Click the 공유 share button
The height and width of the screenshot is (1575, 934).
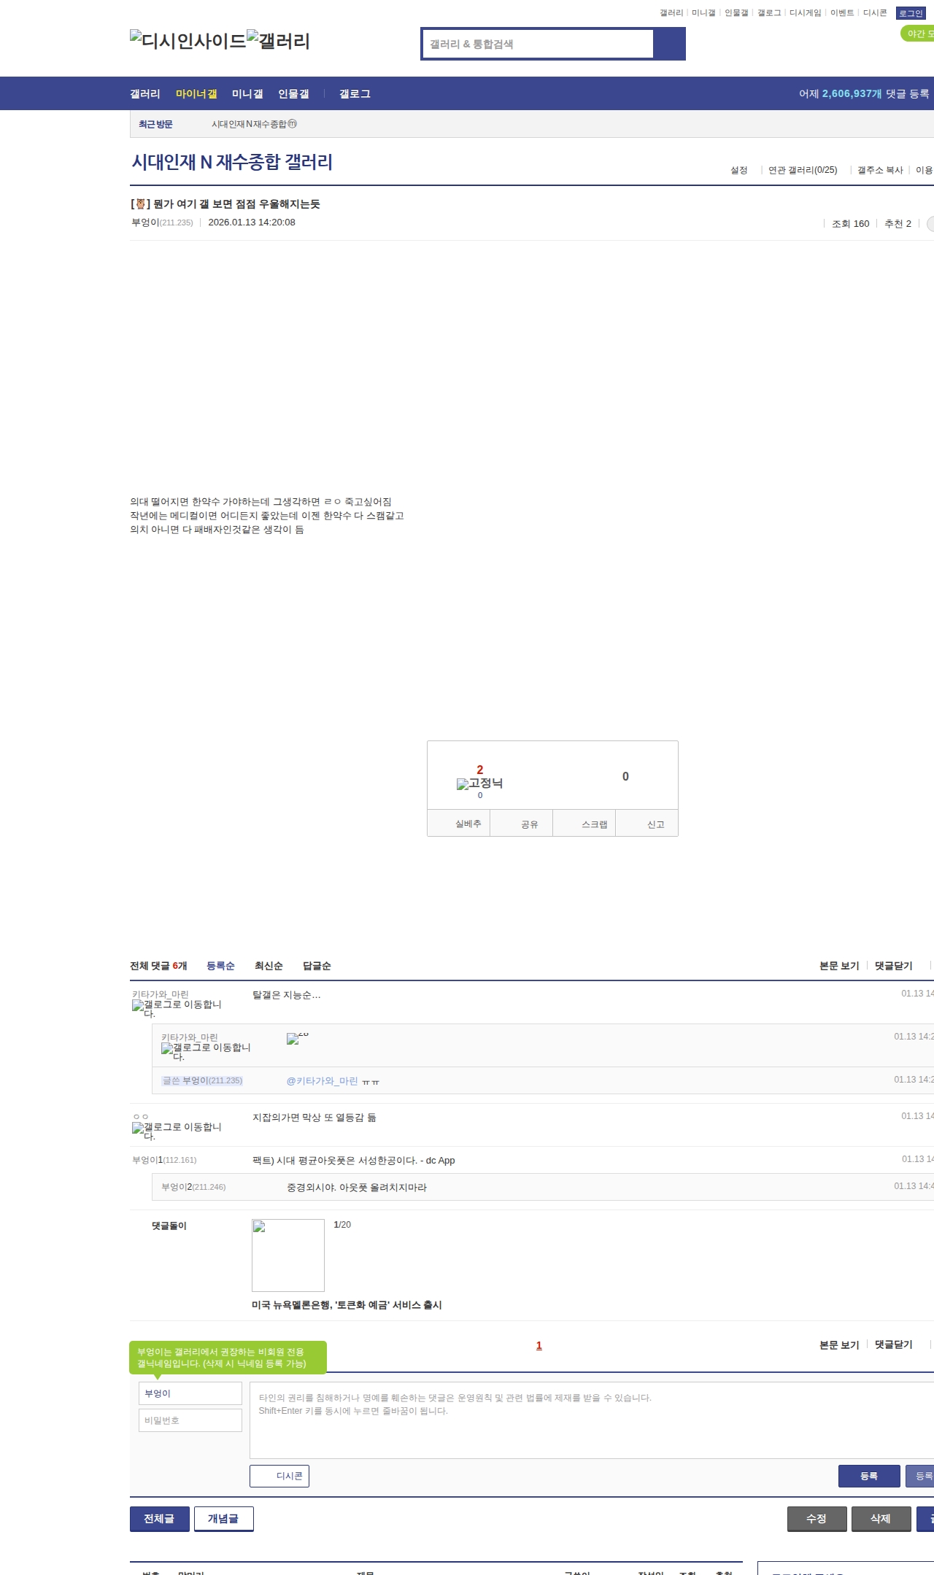[522, 823]
